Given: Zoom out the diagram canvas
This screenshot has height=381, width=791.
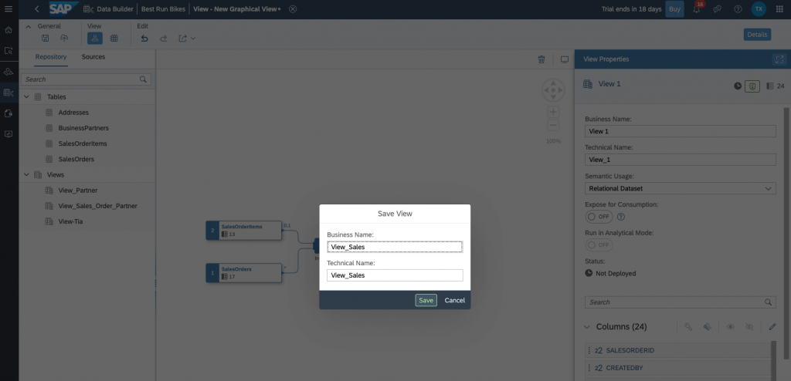Looking at the screenshot, I should click(x=553, y=126).
